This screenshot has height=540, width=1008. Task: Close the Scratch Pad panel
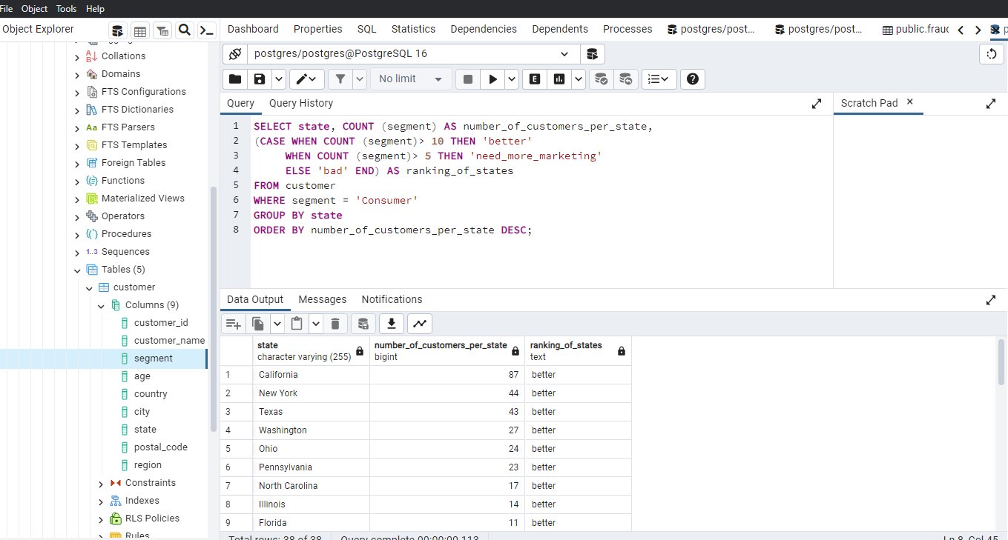tap(910, 102)
